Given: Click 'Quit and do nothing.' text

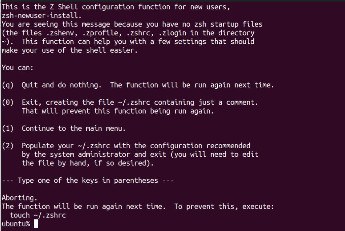Looking at the screenshot, I should click(62, 85).
